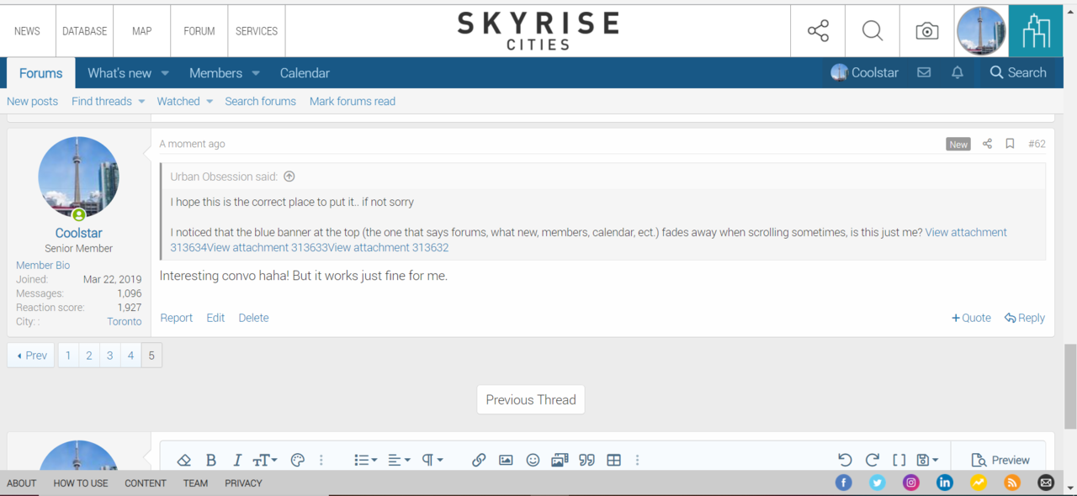1077x496 pixels.
Task: Open the inbox envelope icon
Action: click(x=924, y=73)
